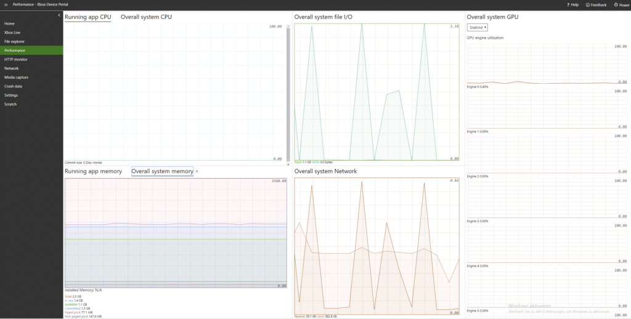Click the hamburger menu icon in the title bar
This screenshot has width=631, height=319.
click(x=6, y=5)
